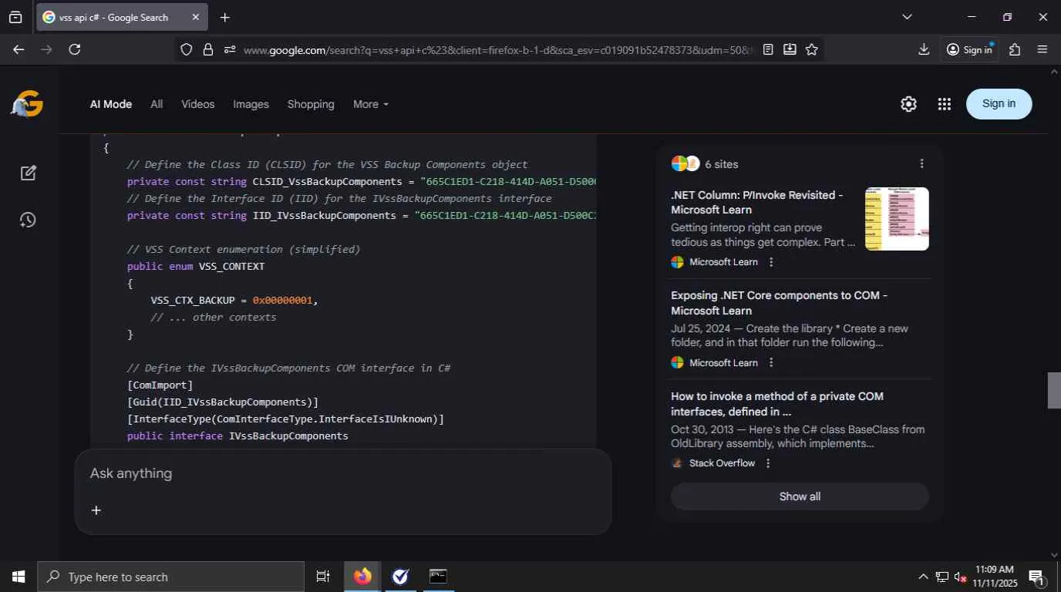Open site permissions icon in address bar
Viewport: 1061px width, 592px height.
229,49
